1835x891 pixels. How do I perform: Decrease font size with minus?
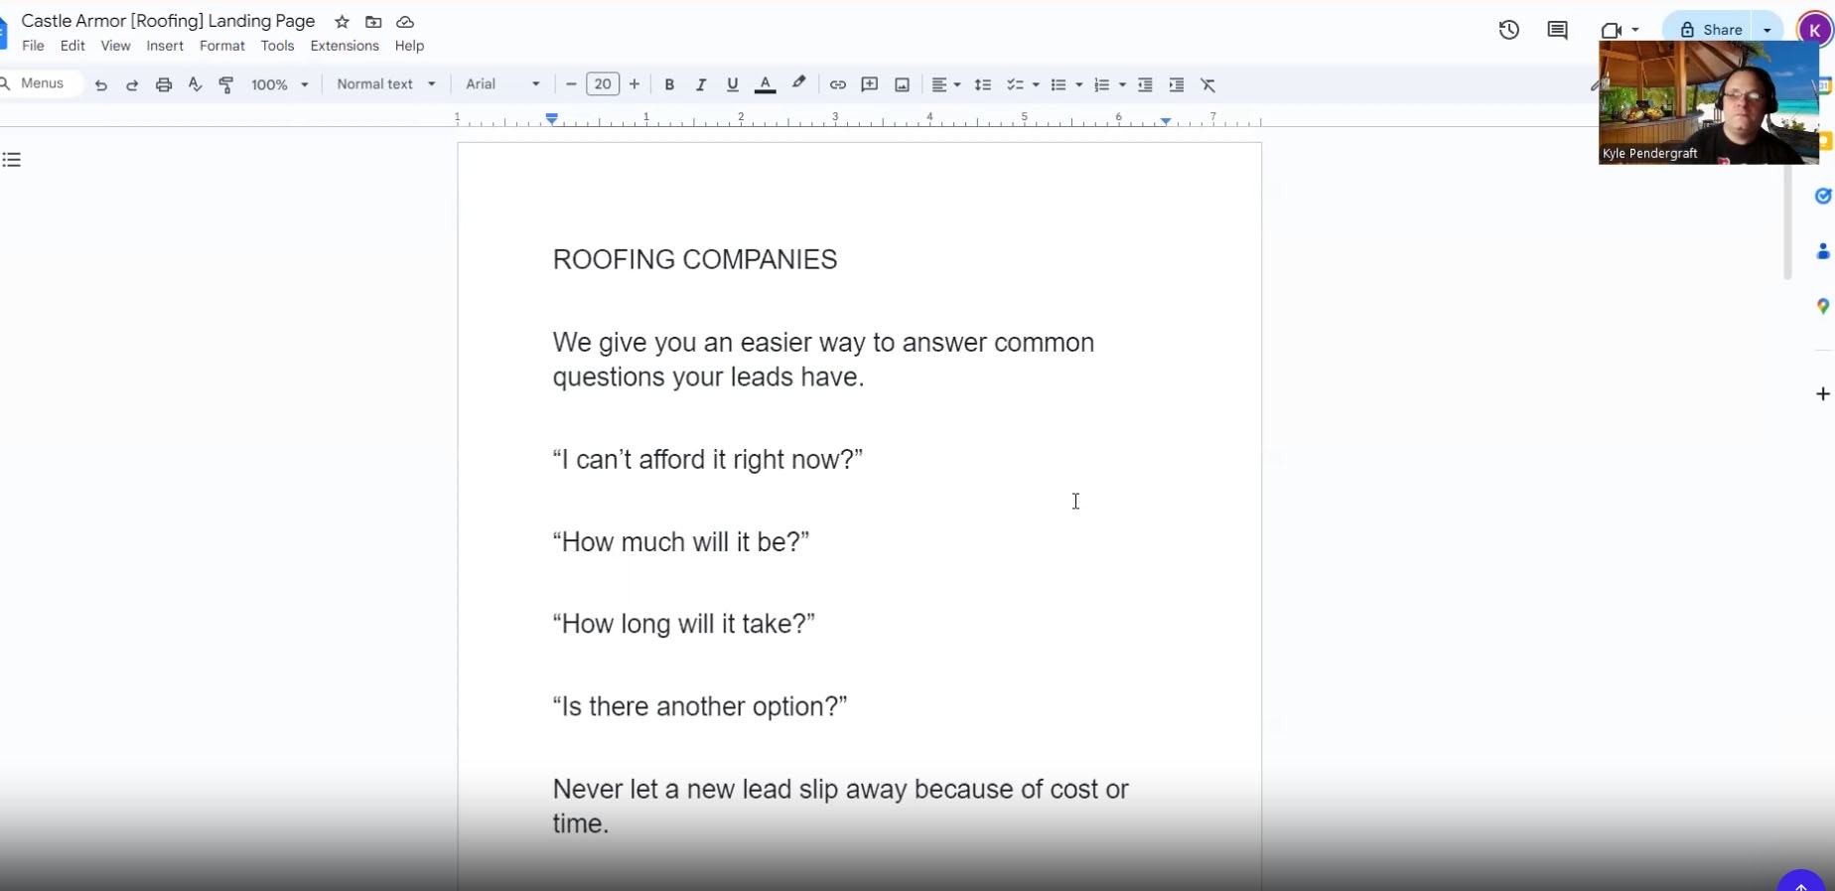[x=571, y=84]
